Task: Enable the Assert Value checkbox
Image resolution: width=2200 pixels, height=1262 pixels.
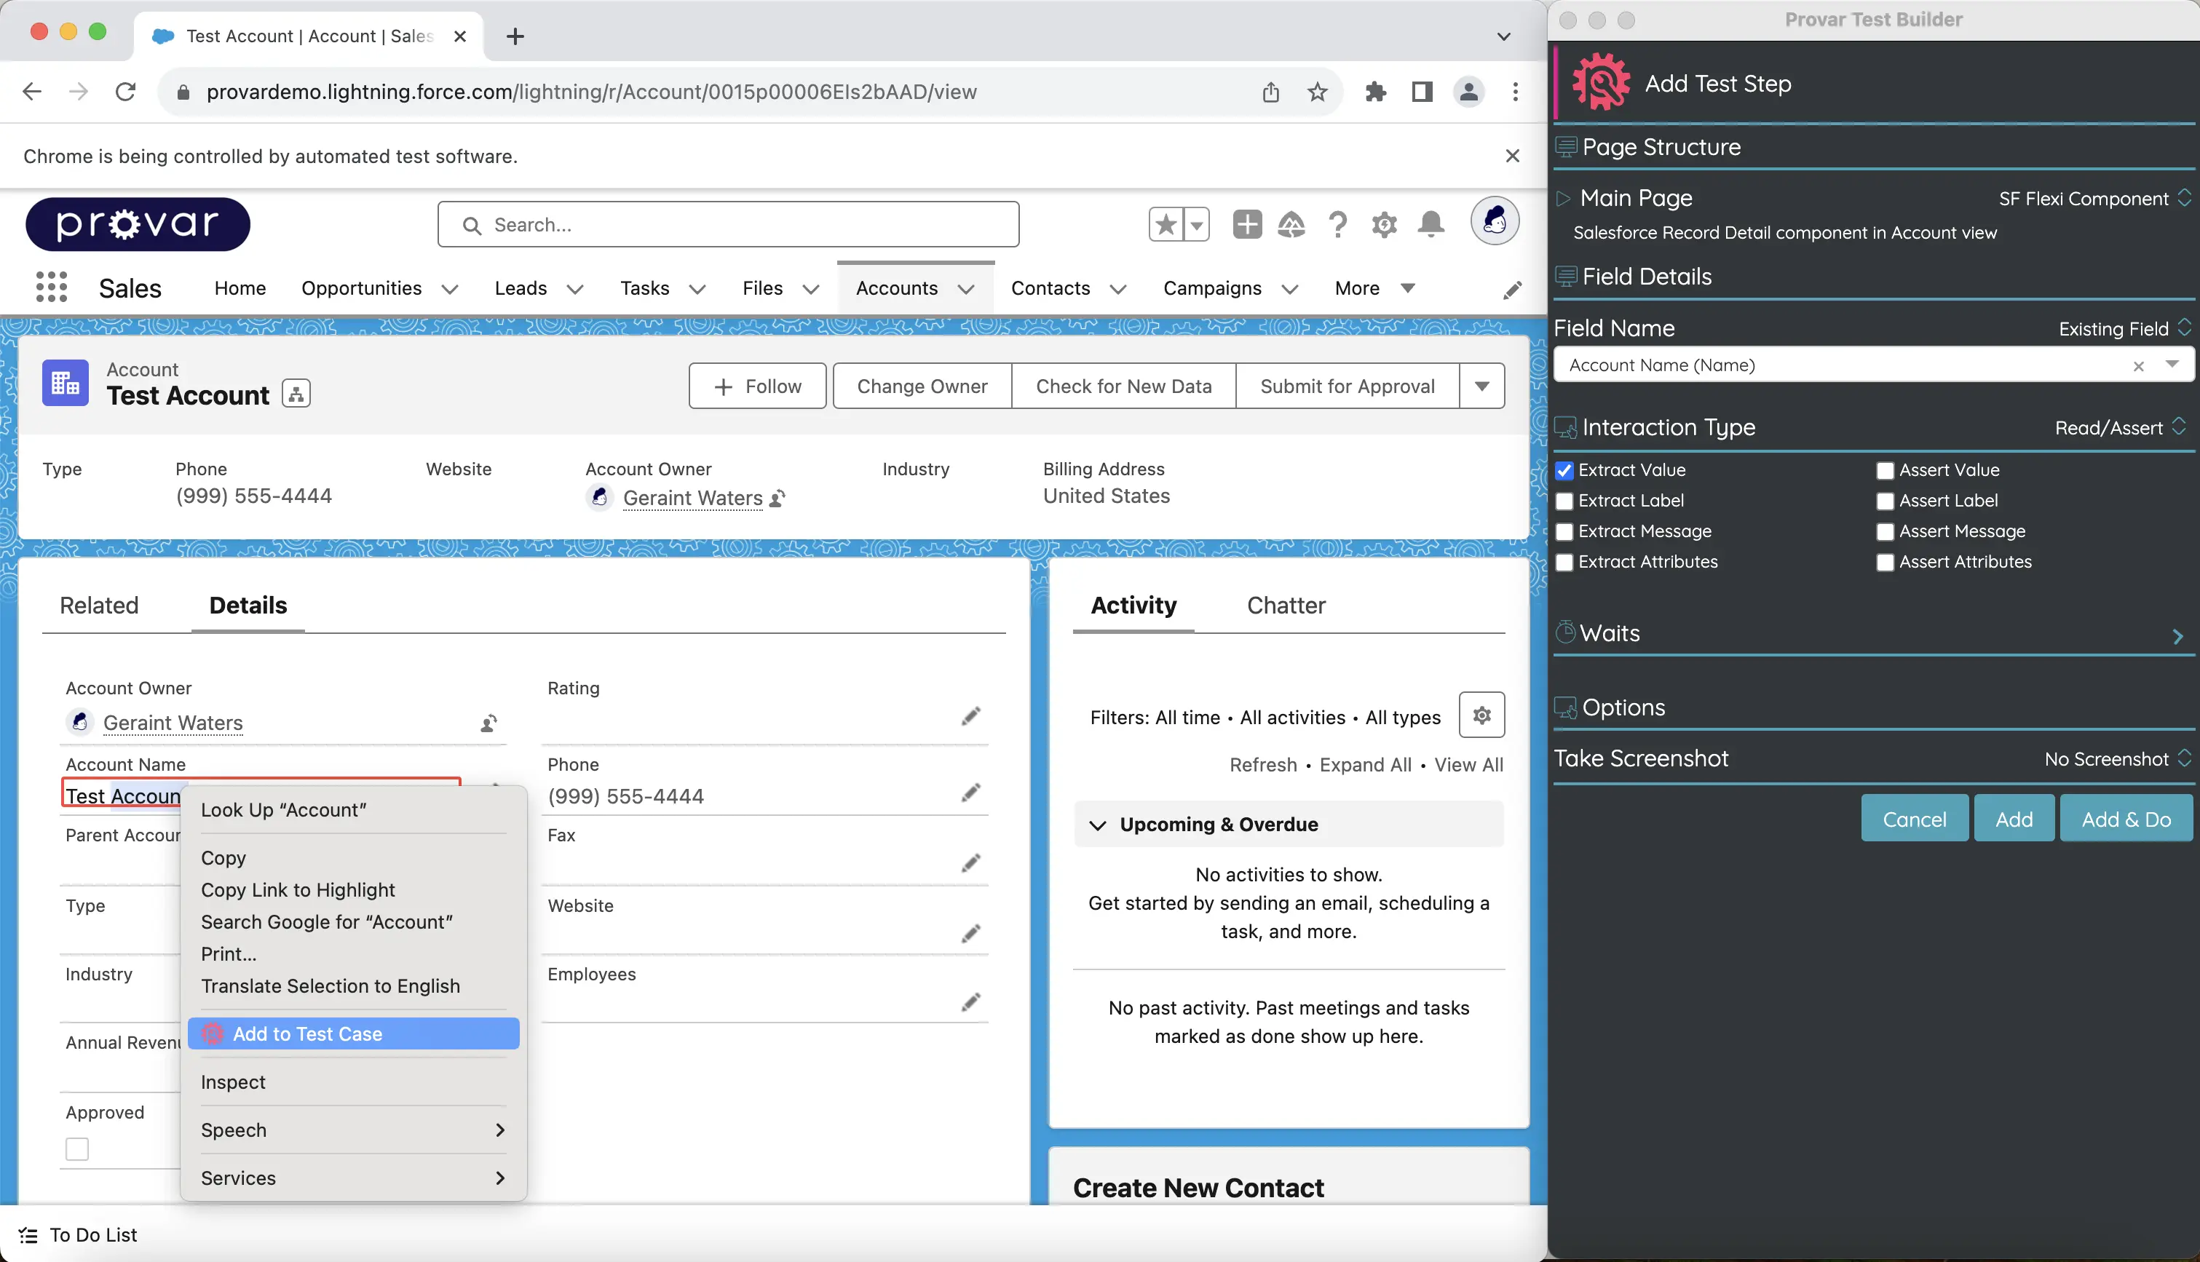Action: [1885, 471]
